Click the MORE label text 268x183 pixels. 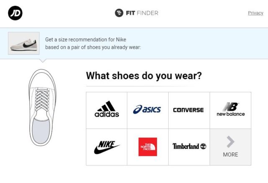(230, 154)
